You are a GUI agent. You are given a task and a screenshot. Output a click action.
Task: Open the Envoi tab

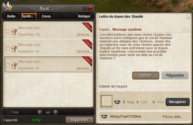coord(46,16)
